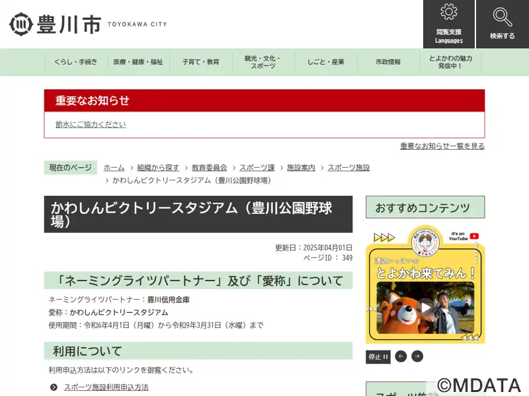529x396 pixels.
Task: Click the TOYOKAWA CITY header text
Action: coord(138,24)
